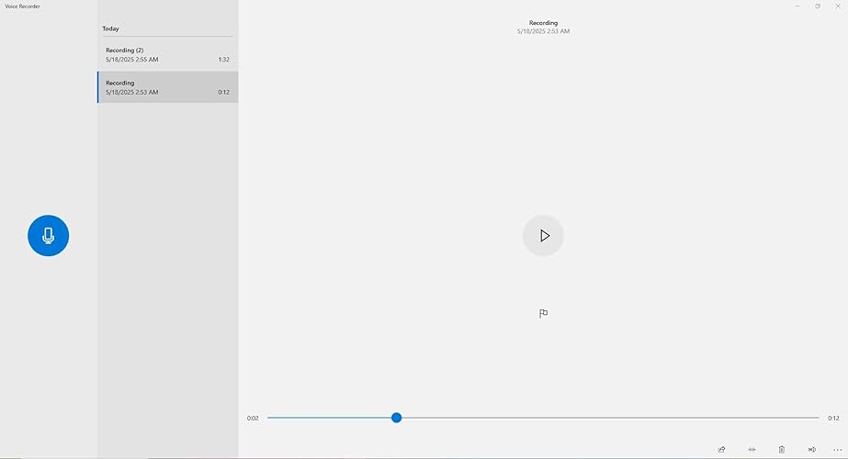Maximize the Voice Recorder window
Screen dimensions: 848x459
818,6
